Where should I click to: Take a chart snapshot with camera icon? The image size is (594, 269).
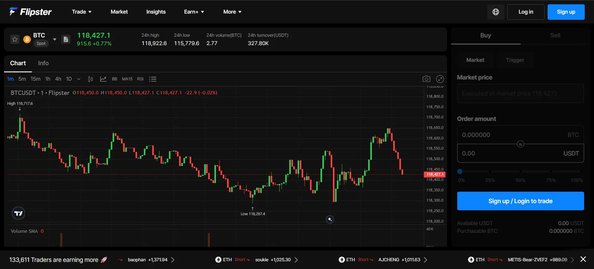coord(426,79)
